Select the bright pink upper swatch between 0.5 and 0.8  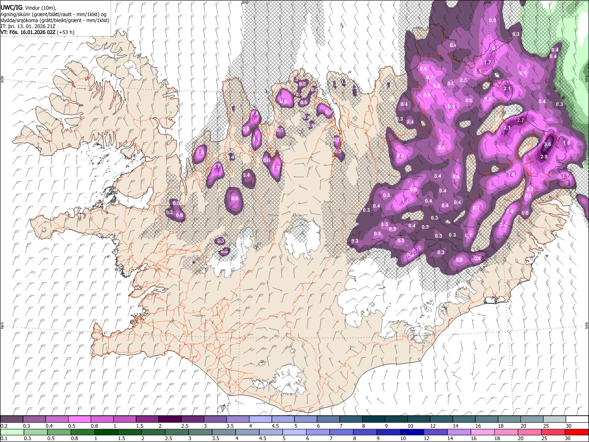pyautogui.click(x=79, y=419)
